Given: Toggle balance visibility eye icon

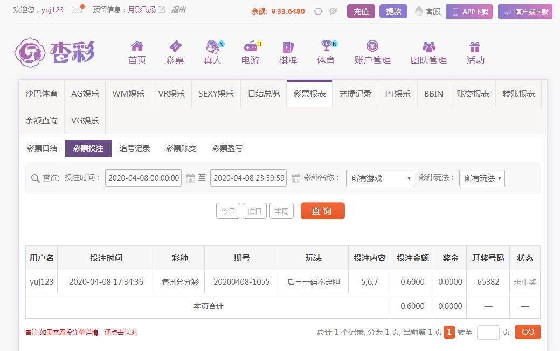Looking at the screenshot, I should point(333,11).
